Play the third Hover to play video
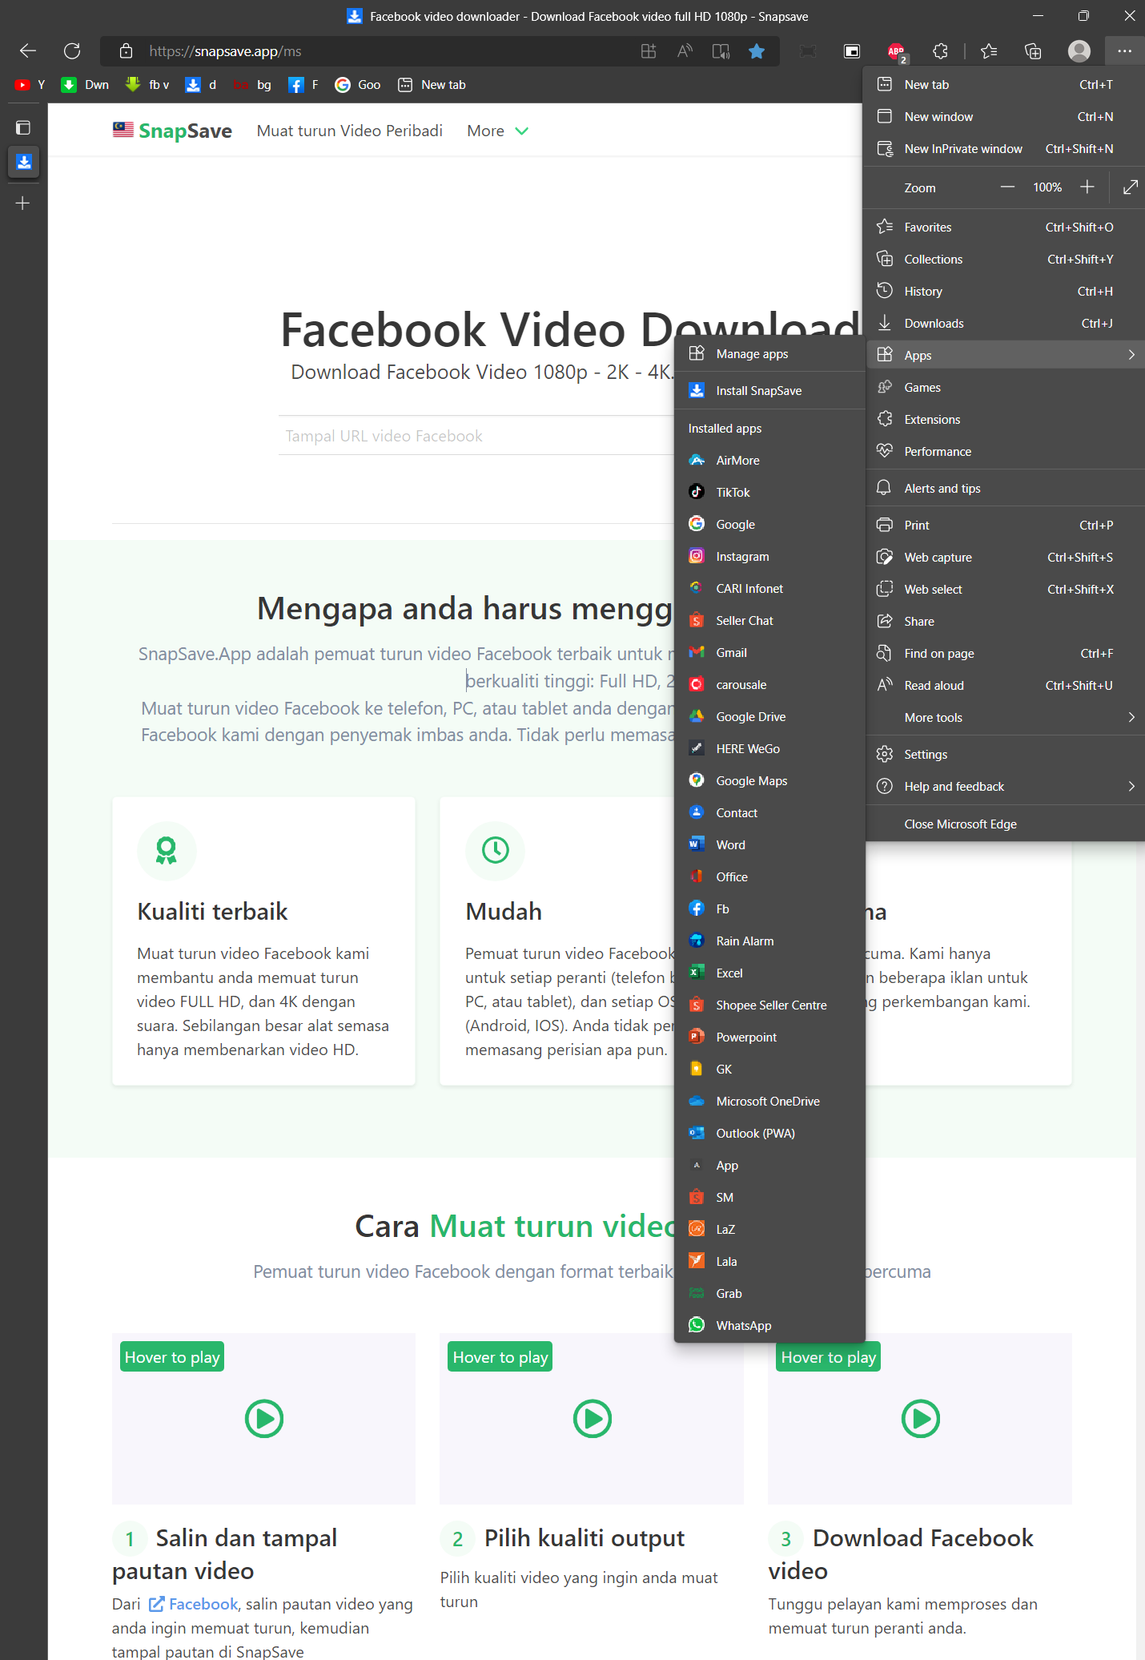The image size is (1145, 1660). [921, 1419]
